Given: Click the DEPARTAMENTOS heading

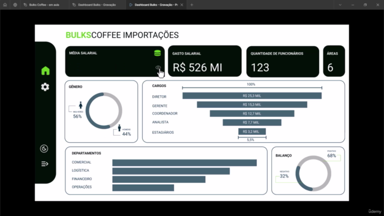Looking at the screenshot, I should click(86, 153).
